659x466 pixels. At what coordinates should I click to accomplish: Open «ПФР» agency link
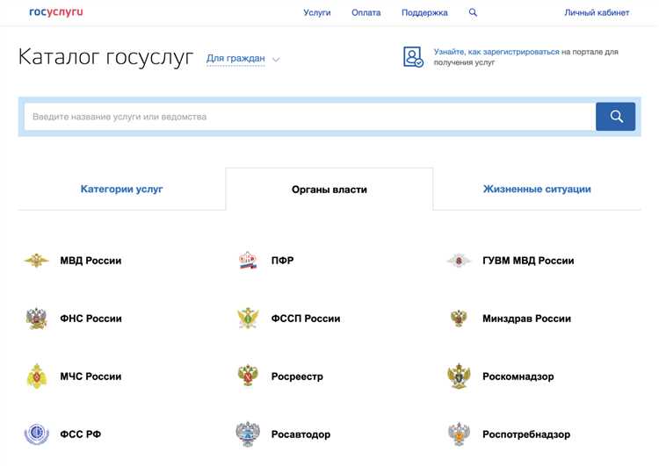click(282, 261)
